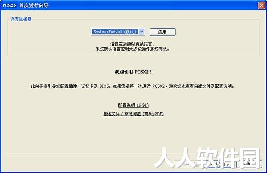Open the 自述文件 / 常见问题 (离线/PDF) link
Screen dimensions: 267x173
tap(133, 114)
